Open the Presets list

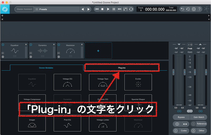(41, 9)
